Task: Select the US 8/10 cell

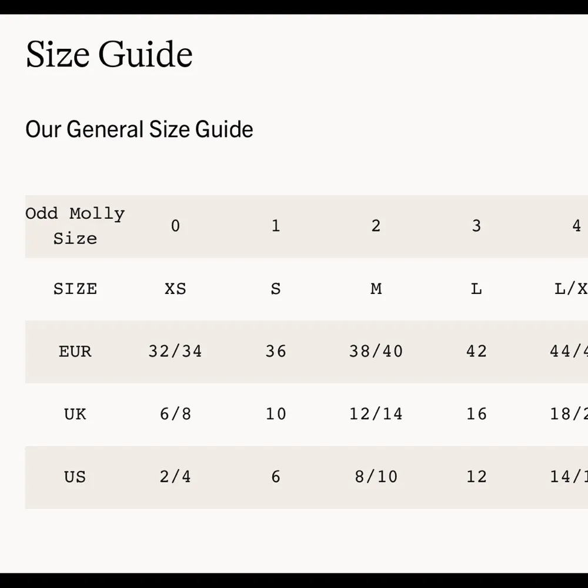Action: (x=376, y=476)
